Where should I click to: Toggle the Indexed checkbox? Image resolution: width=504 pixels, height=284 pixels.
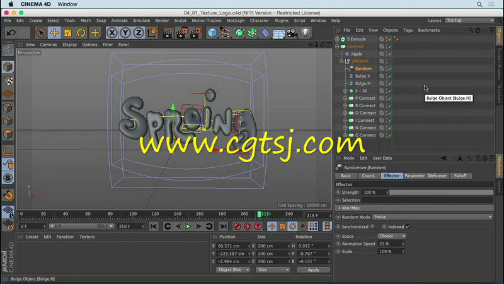tap(408, 227)
